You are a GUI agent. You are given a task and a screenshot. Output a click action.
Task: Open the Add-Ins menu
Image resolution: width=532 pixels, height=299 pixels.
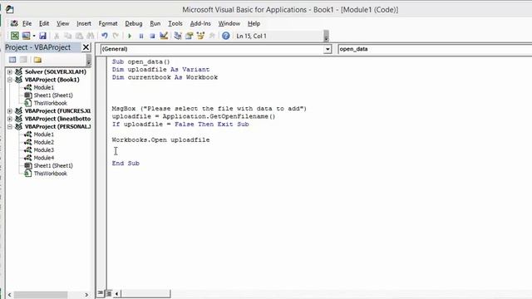(200, 23)
